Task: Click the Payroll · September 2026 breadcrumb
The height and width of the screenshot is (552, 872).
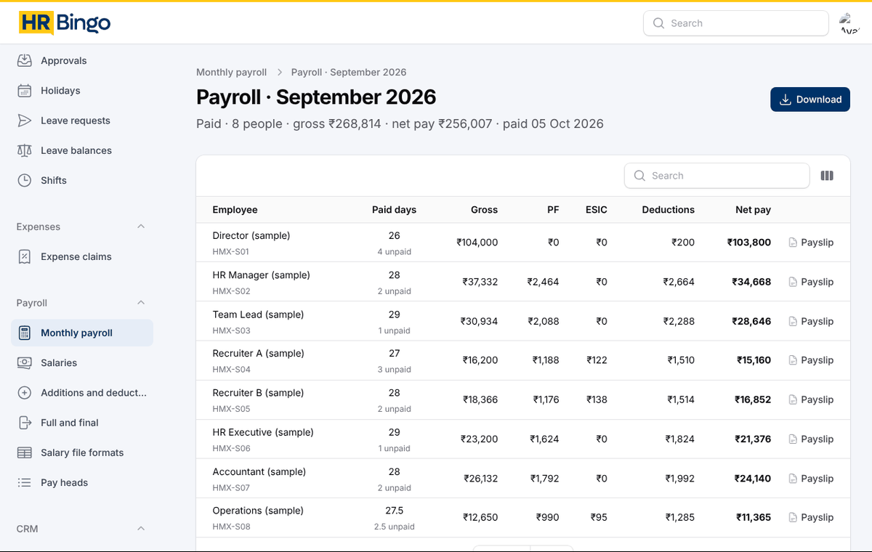Action: coord(349,72)
